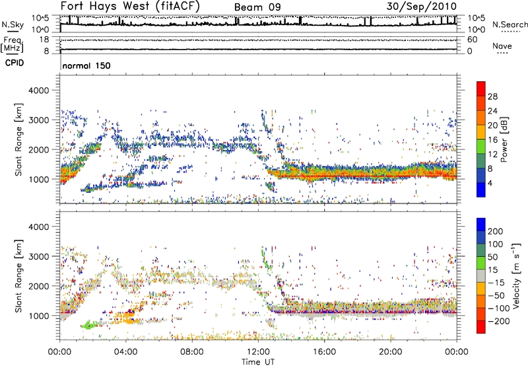Select the '08:00' time axis tick
This screenshot has width=528, height=366.
pos(192,352)
